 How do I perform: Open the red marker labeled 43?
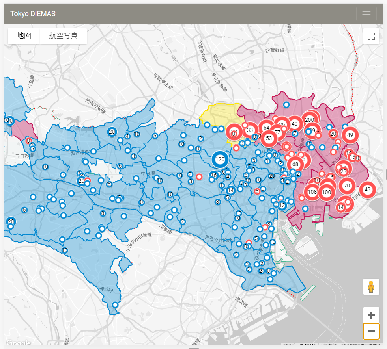(x=367, y=189)
